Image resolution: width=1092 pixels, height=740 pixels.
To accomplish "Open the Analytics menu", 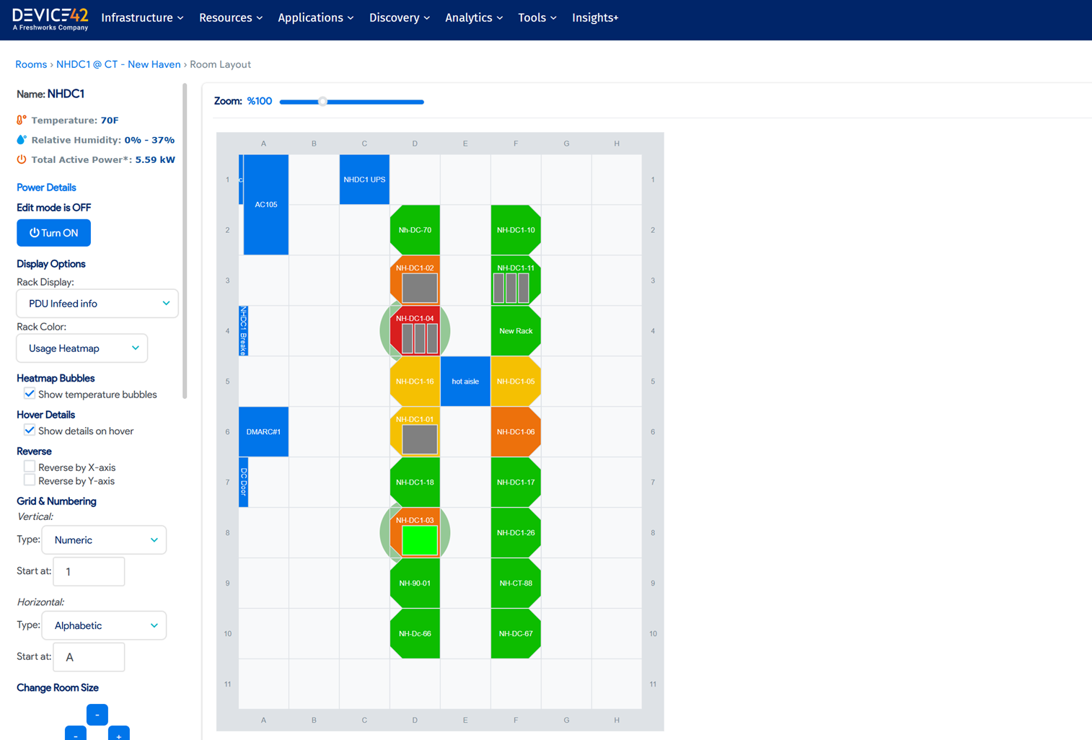I will pyautogui.click(x=473, y=18).
